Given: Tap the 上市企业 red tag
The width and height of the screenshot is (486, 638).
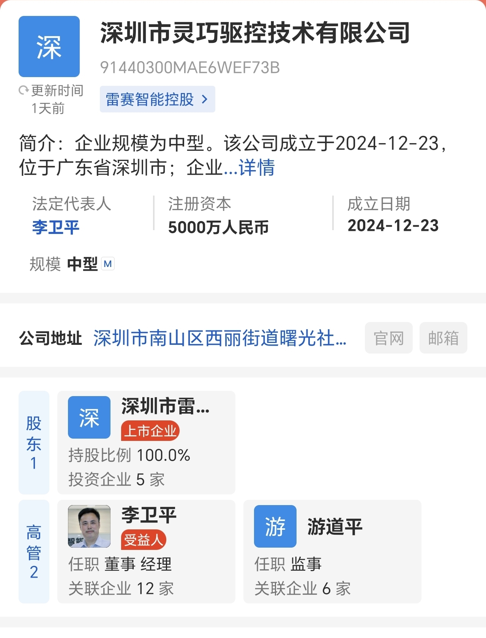Looking at the screenshot, I should 150,431.
